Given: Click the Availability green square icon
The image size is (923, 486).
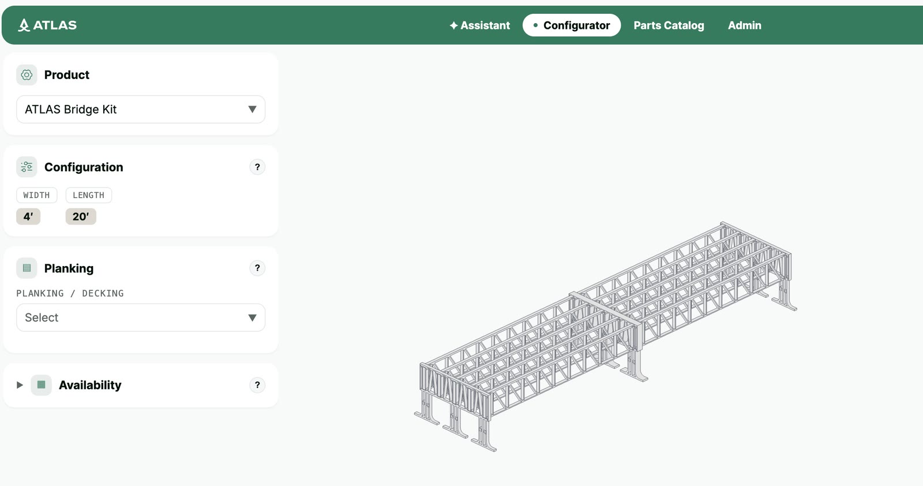Looking at the screenshot, I should coord(41,385).
